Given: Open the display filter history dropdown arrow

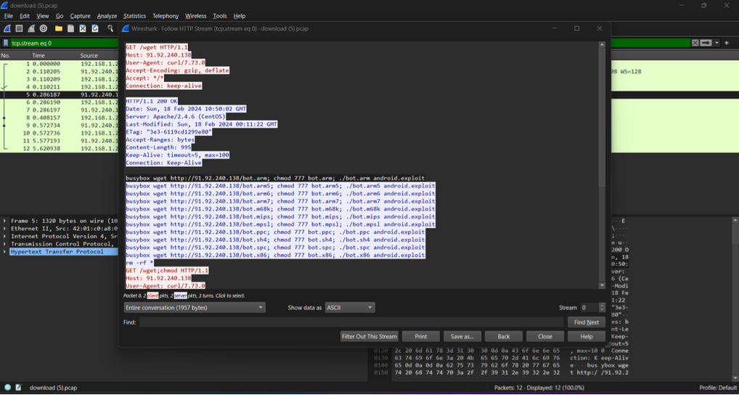Looking at the screenshot, I should tap(716, 43).
